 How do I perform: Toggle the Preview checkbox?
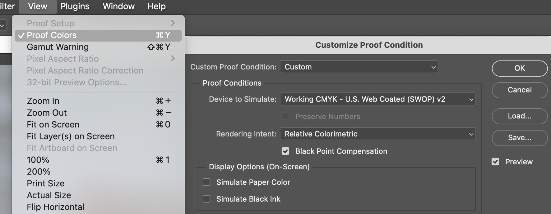495,162
